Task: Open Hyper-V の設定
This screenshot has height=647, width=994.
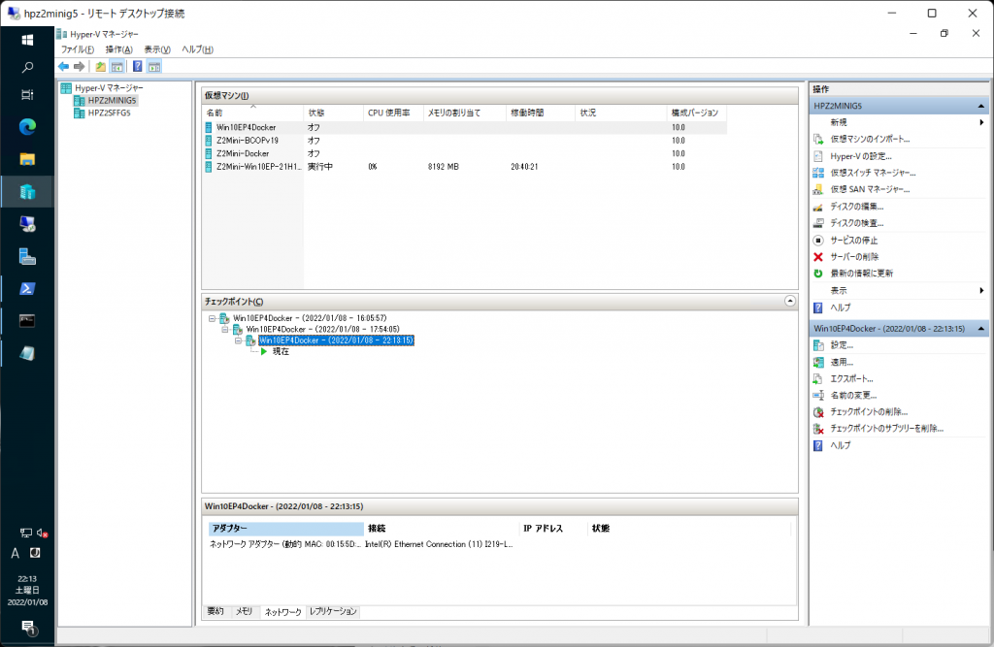Action: [860, 156]
